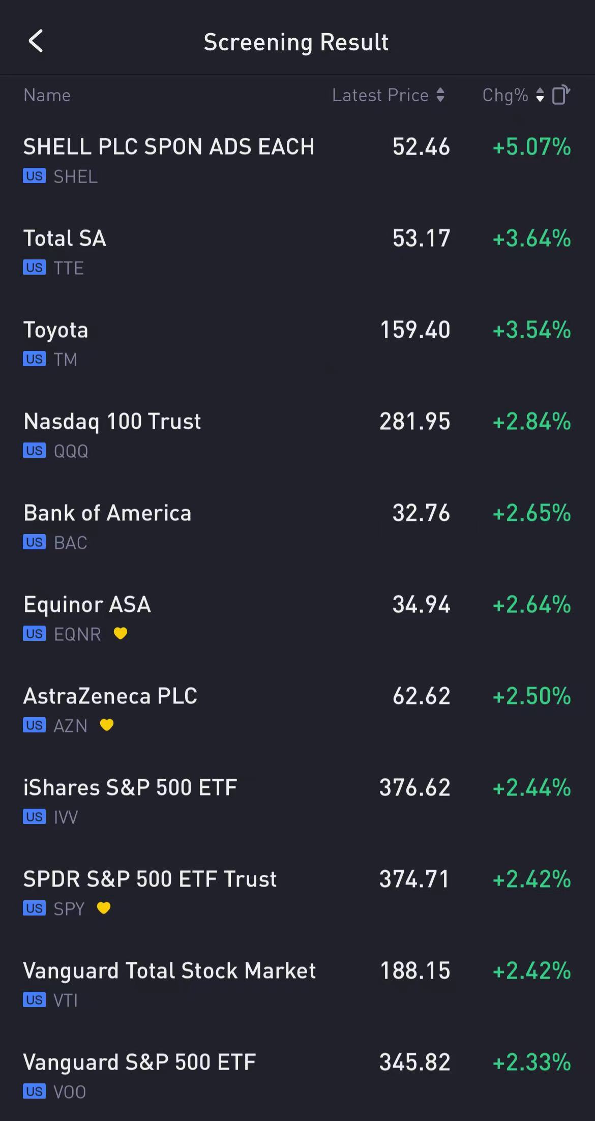Screen dimensions: 595x1121
Task: Go back using the left arrow
Action: [x=36, y=41]
